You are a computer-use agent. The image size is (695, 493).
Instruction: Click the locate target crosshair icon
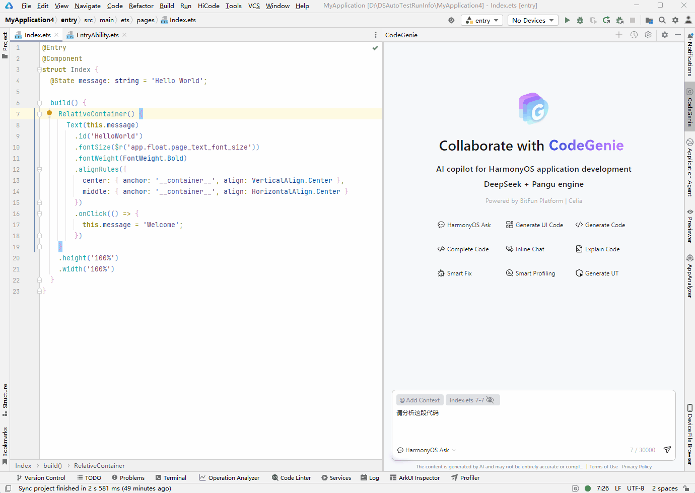(451, 20)
